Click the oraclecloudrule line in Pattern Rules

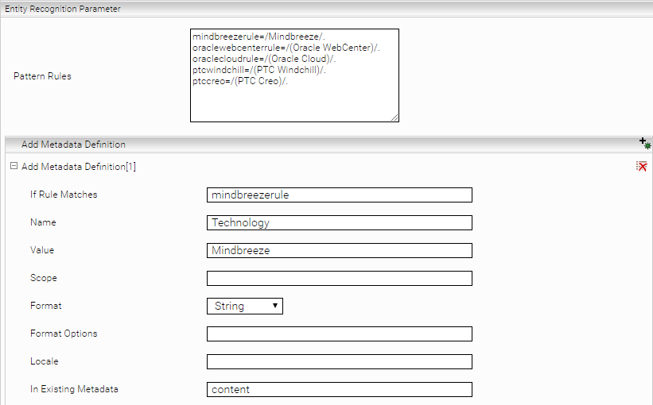coord(264,59)
